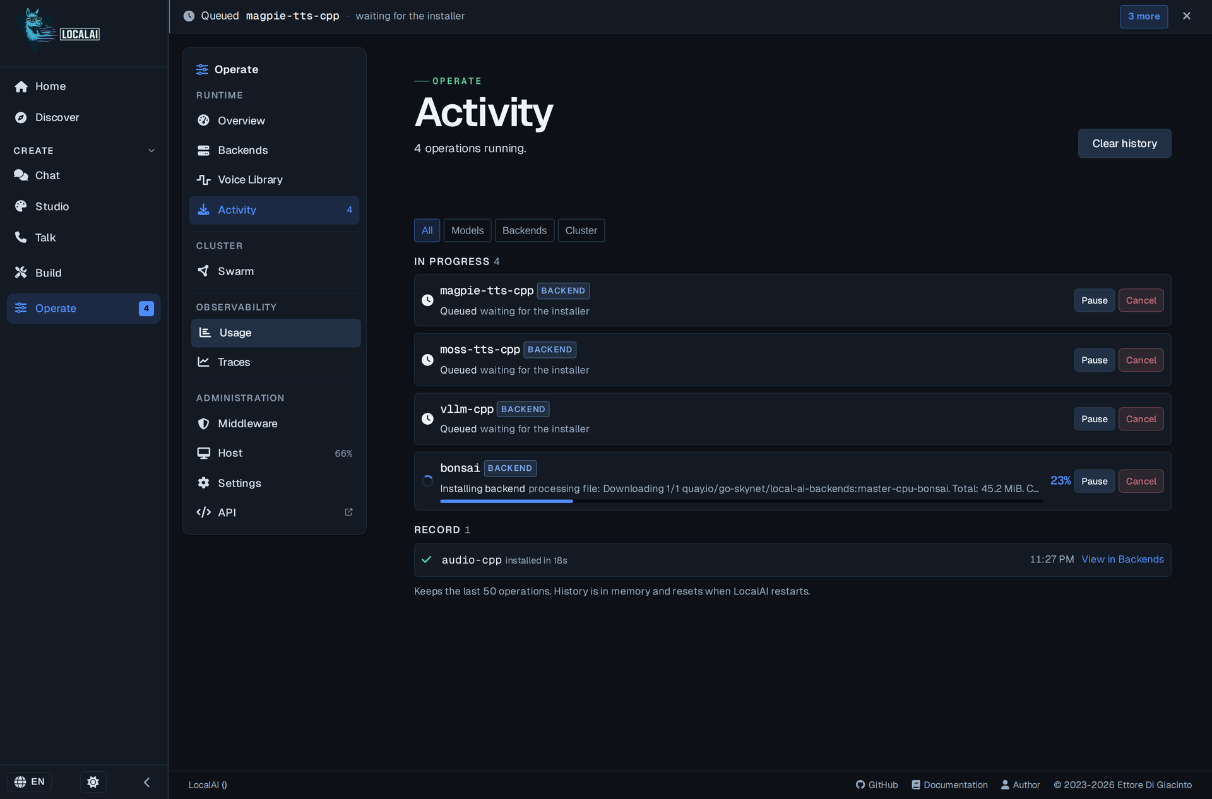
Task: Select the Backends filter tab
Action: point(525,230)
